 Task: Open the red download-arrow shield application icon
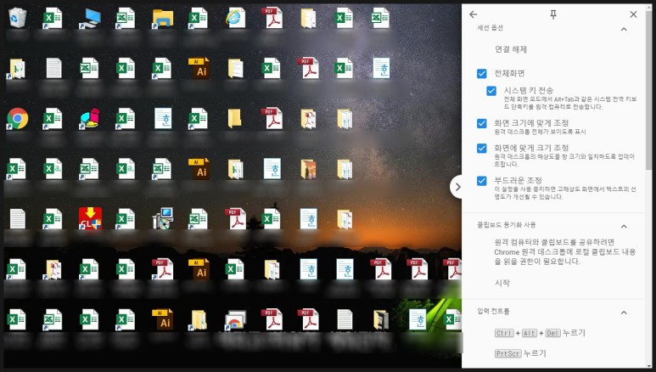click(90, 218)
